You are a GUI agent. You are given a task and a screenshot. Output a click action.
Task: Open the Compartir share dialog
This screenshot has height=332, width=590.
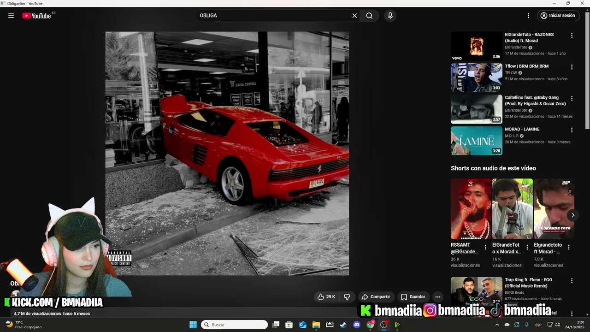tap(376, 297)
